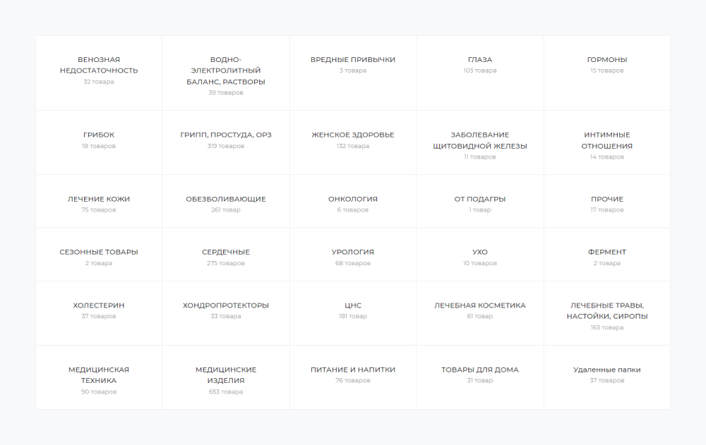Open the Урология category
706x445 pixels.
coord(353,252)
